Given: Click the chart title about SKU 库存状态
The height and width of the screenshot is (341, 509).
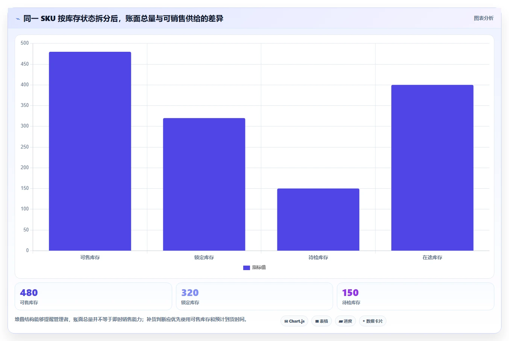Looking at the screenshot, I should coord(123,18).
